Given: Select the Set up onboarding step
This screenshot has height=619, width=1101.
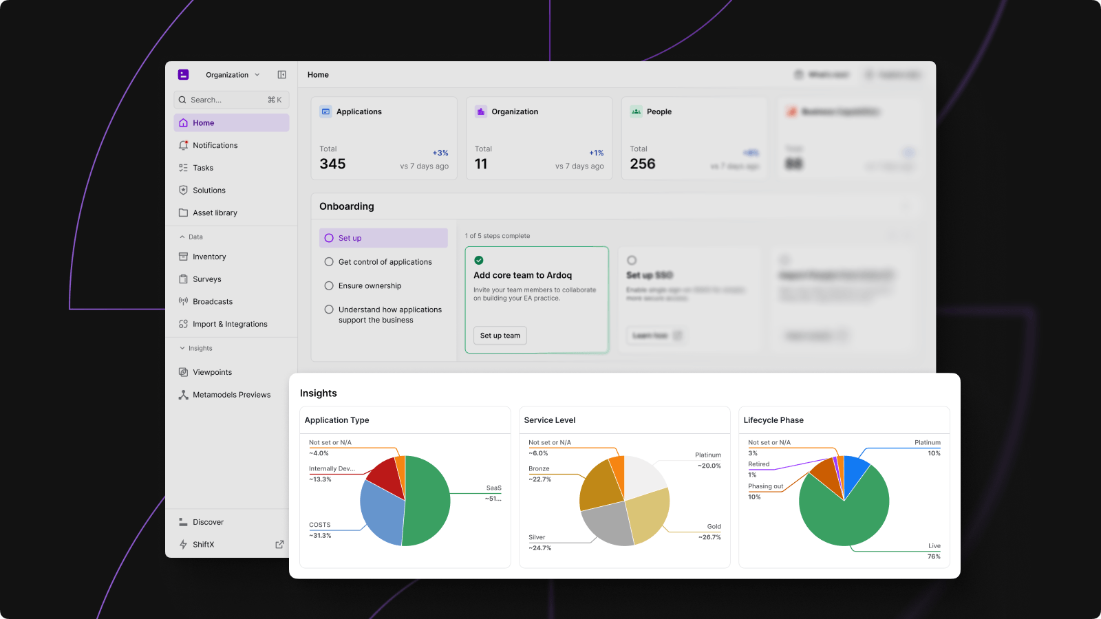Looking at the screenshot, I should (x=383, y=238).
